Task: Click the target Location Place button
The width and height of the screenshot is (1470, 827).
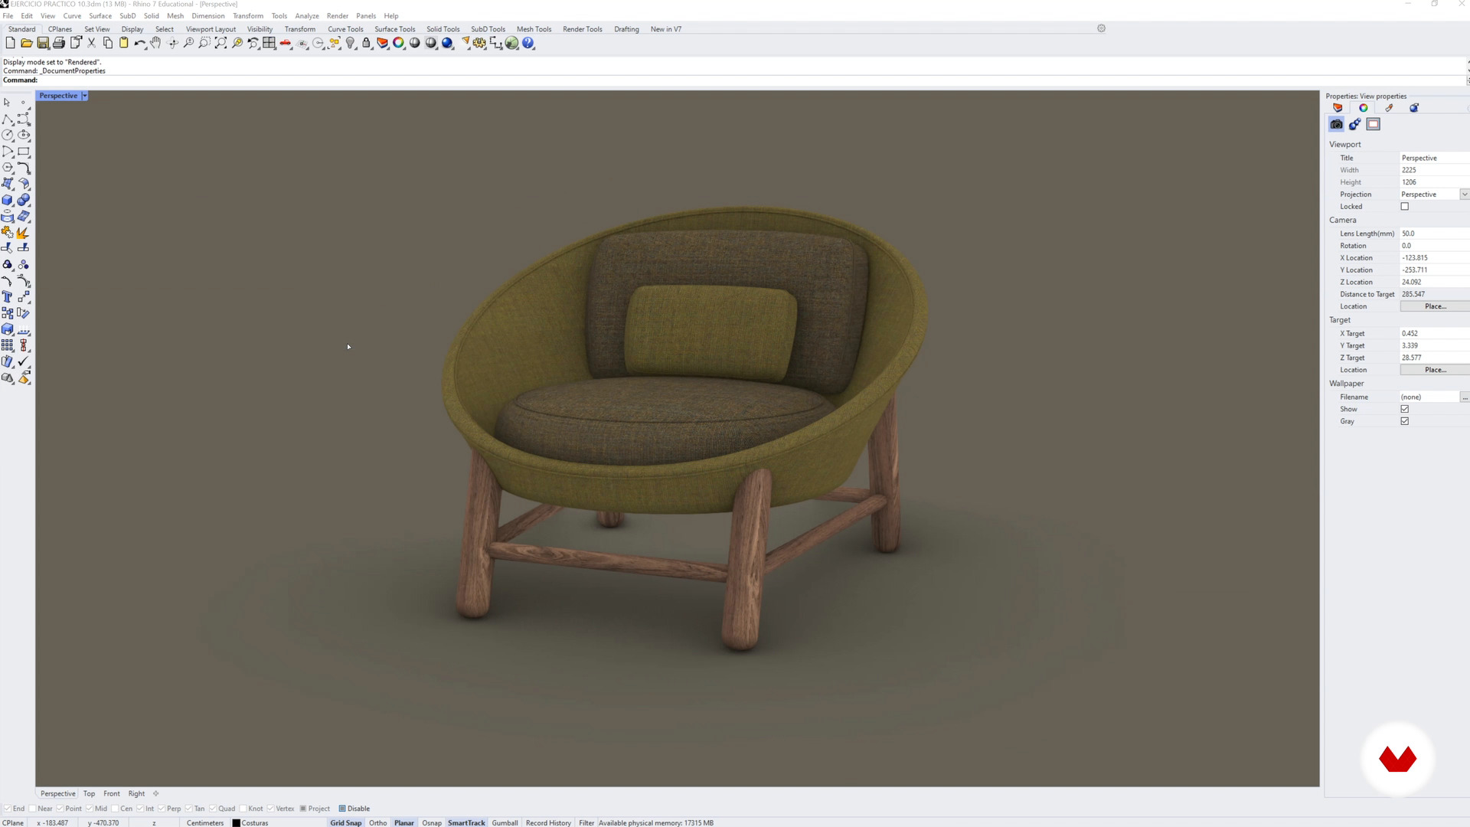Action: [1435, 370]
